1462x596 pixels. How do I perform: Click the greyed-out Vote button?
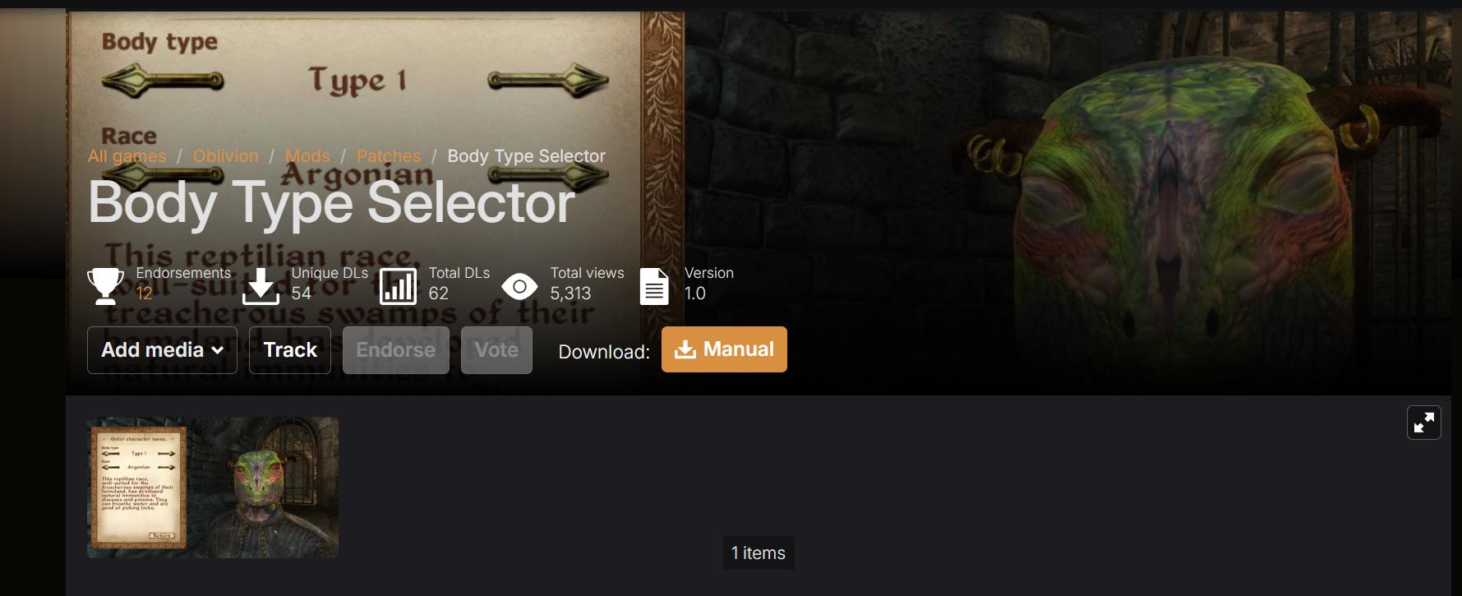pyautogui.click(x=496, y=350)
